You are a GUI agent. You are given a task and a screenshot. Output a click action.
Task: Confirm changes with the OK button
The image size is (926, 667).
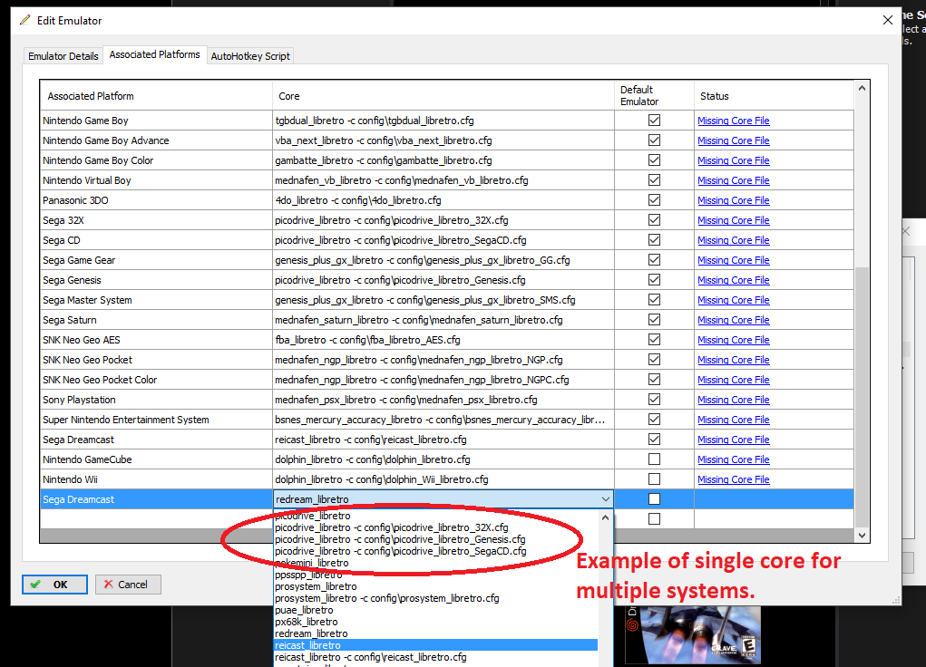55,585
